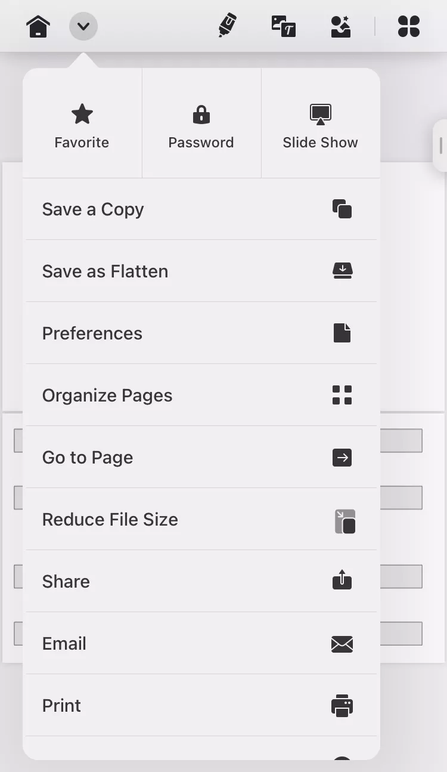The width and height of the screenshot is (447, 772).
Task: Open Preferences from the menu
Action: 201,333
